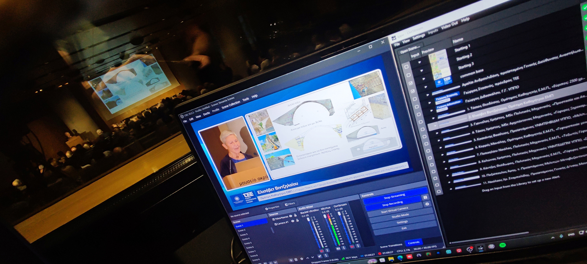This screenshot has width=587, height=264.
Task: Open virtual camera settings gear icon
Action: [427, 204]
